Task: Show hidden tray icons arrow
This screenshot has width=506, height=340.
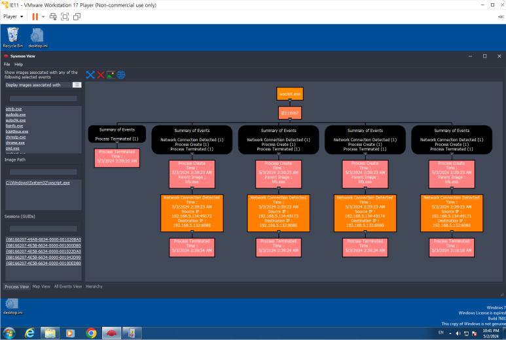Action: [x=450, y=333]
